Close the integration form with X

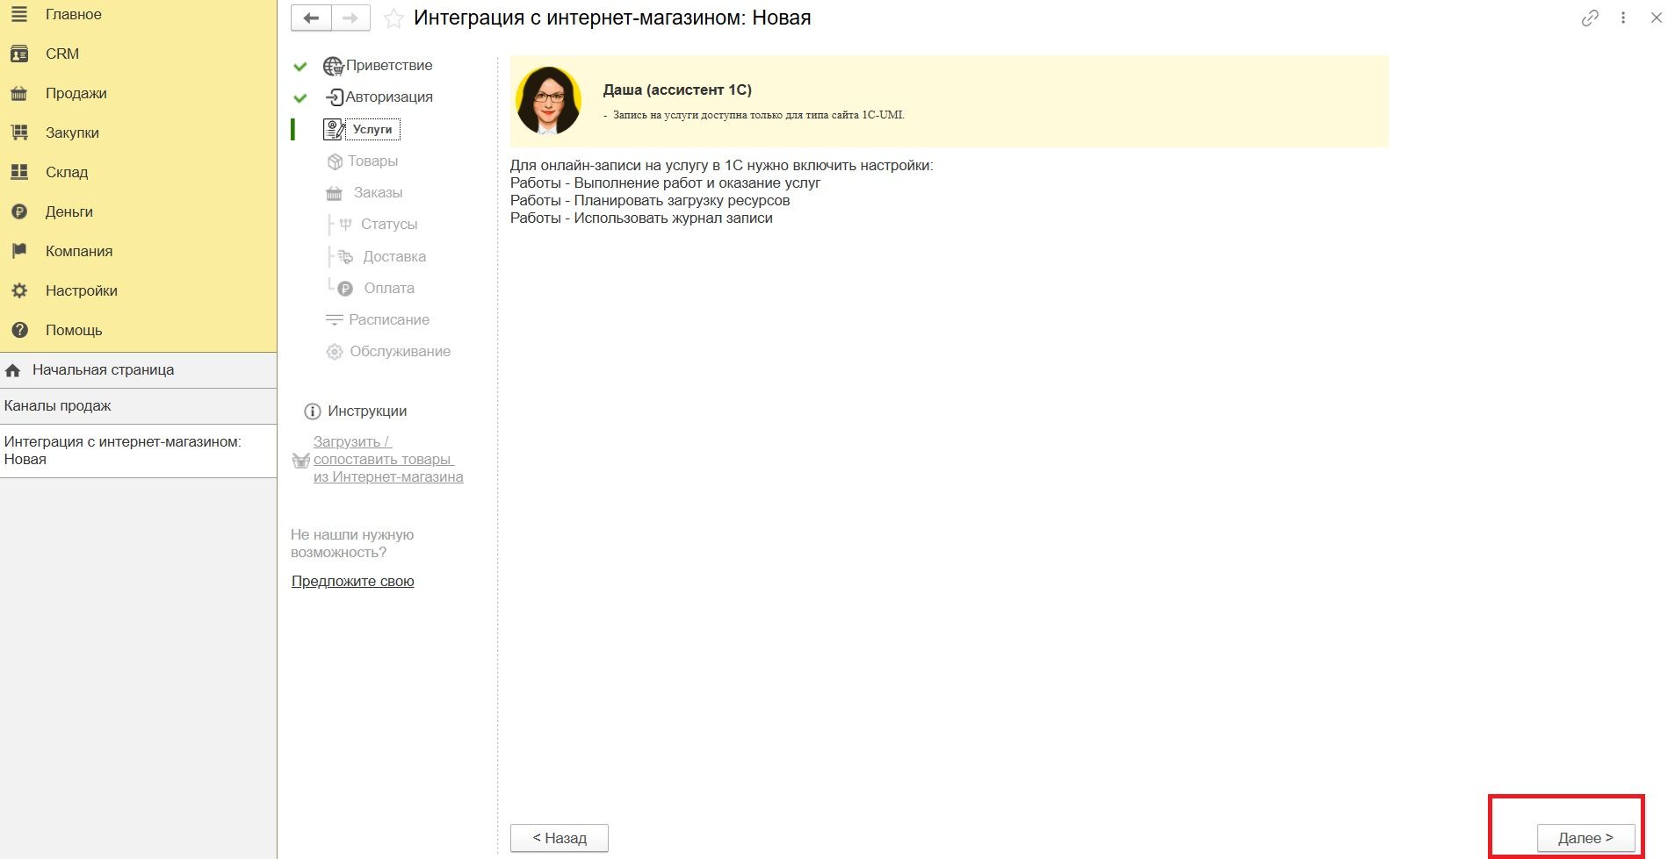point(1657,18)
